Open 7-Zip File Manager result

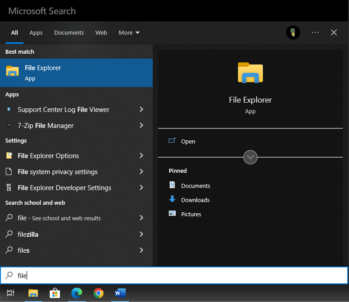[76, 126]
